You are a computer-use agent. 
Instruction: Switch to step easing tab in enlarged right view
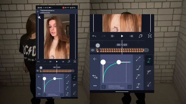tap(149, 84)
